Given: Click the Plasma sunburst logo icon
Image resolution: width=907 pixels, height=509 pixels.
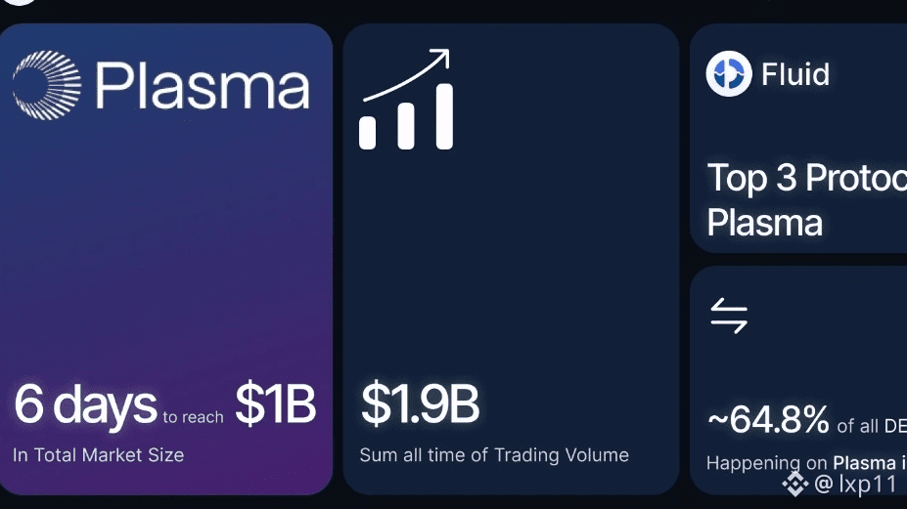Looking at the screenshot, I should (47, 86).
